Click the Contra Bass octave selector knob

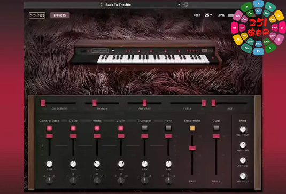pos(49,181)
